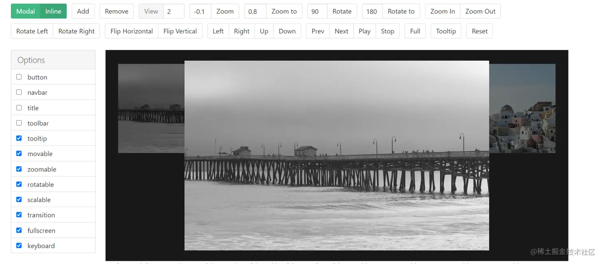The height and width of the screenshot is (264, 603).
Task: Go to previous image with Prev
Action: coord(318,31)
